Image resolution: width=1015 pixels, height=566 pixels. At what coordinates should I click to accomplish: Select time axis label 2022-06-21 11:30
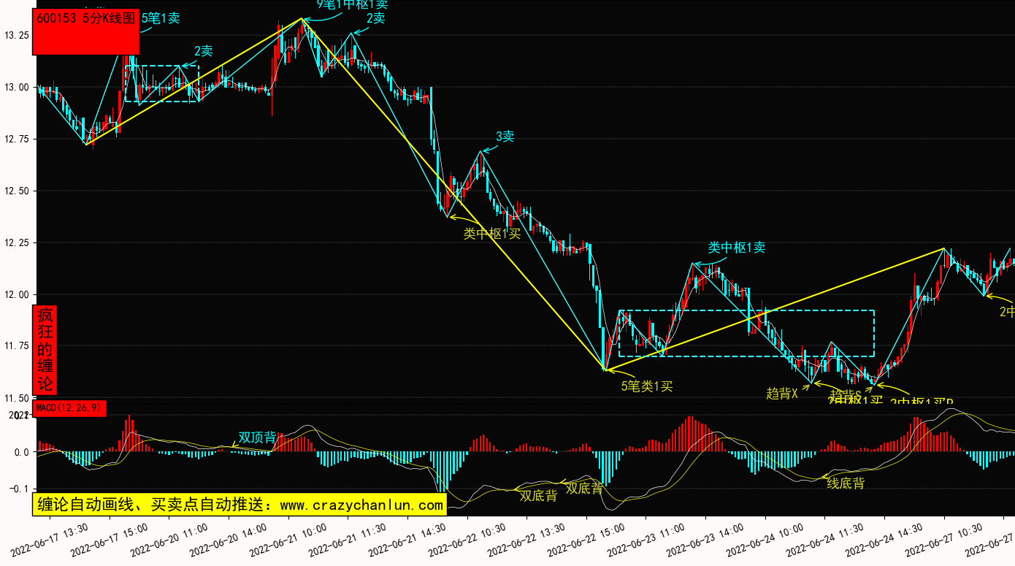pyautogui.click(x=348, y=540)
